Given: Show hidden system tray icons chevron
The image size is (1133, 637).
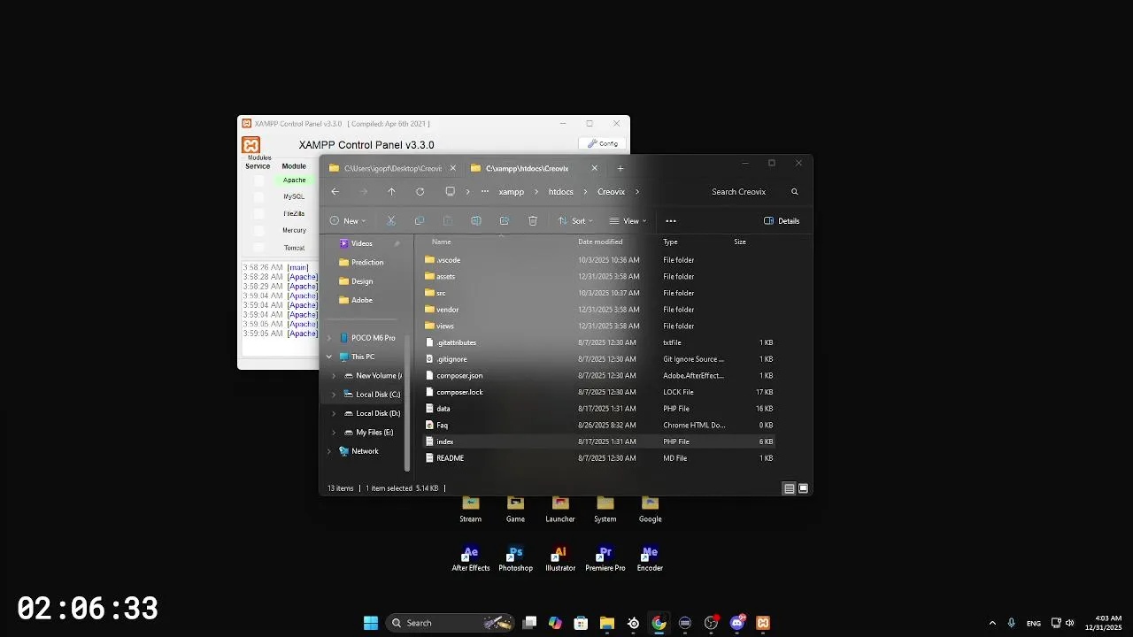Looking at the screenshot, I should [x=992, y=623].
